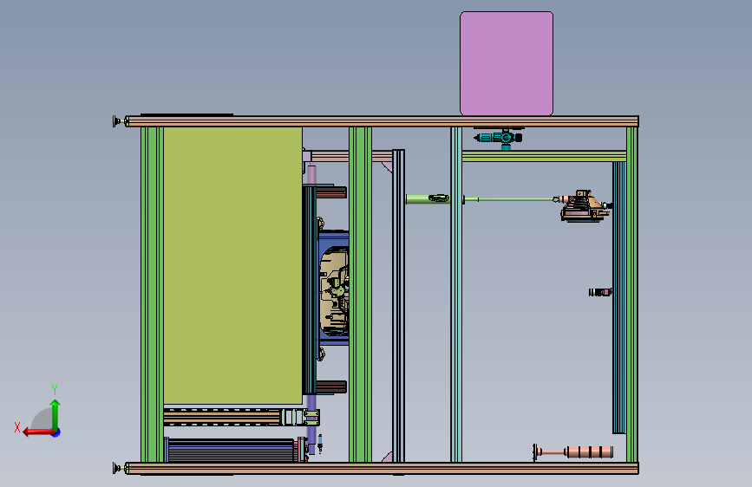Pick the dark teal plate beside olive panel
The width and height of the screenshot is (752, 487).
point(310,290)
